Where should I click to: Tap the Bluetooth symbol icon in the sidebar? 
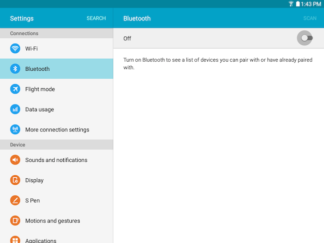pos(15,69)
